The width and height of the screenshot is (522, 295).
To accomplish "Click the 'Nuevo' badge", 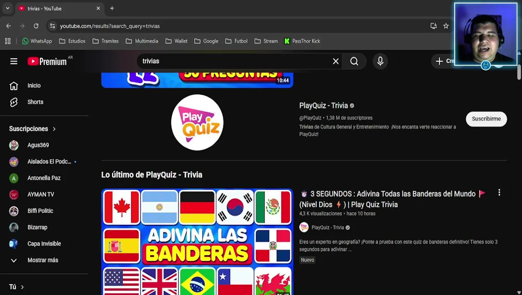I will (307, 260).
